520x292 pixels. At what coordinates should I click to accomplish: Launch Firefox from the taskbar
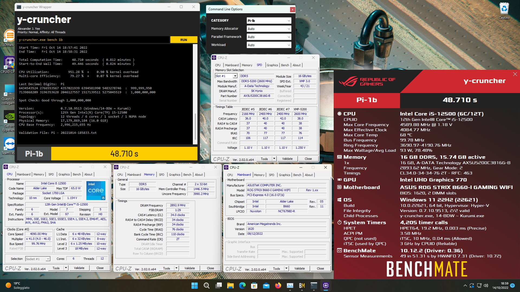tap(278, 286)
